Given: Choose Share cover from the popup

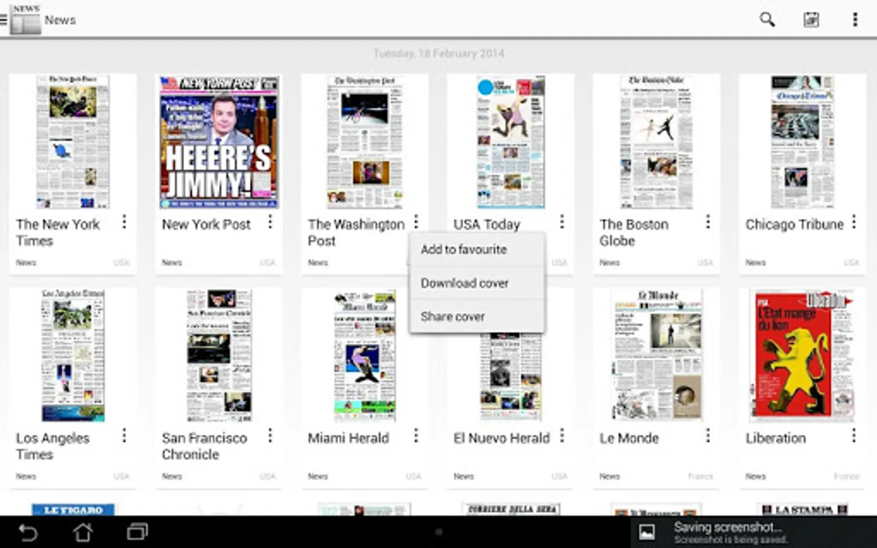Looking at the screenshot, I should coord(477,317).
